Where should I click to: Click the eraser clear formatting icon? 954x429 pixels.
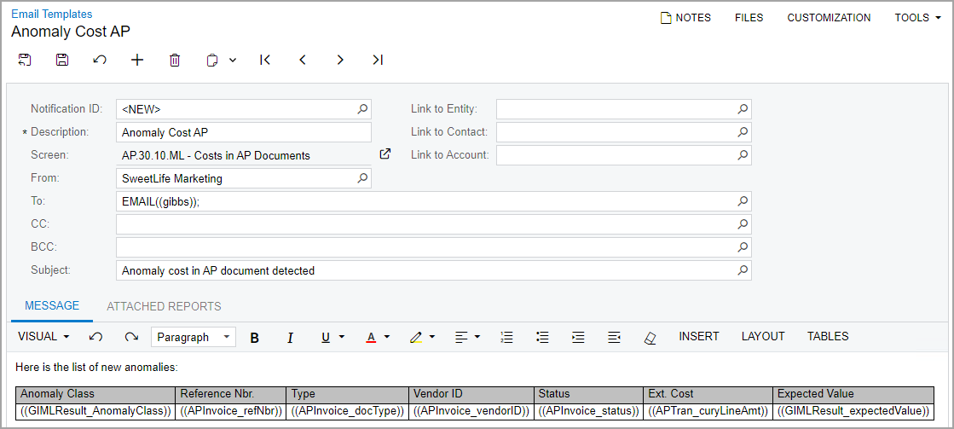650,337
